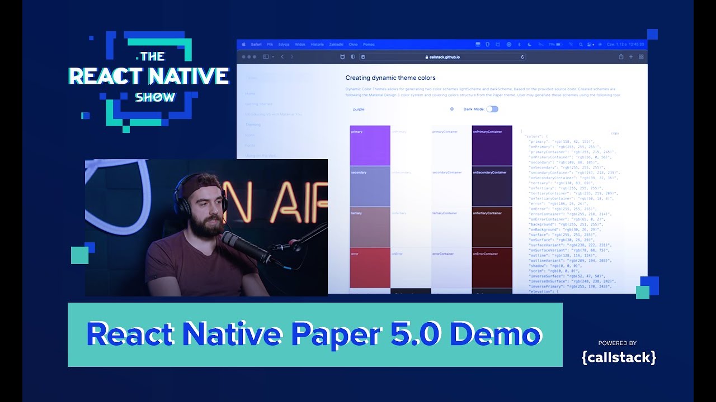The width and height of the screenshot is (716, 402).
Task: Select the primaryContainer color swatch
Action: 451,145
